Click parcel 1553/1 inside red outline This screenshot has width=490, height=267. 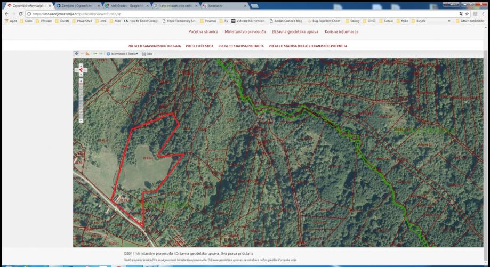tap(148, 158)
